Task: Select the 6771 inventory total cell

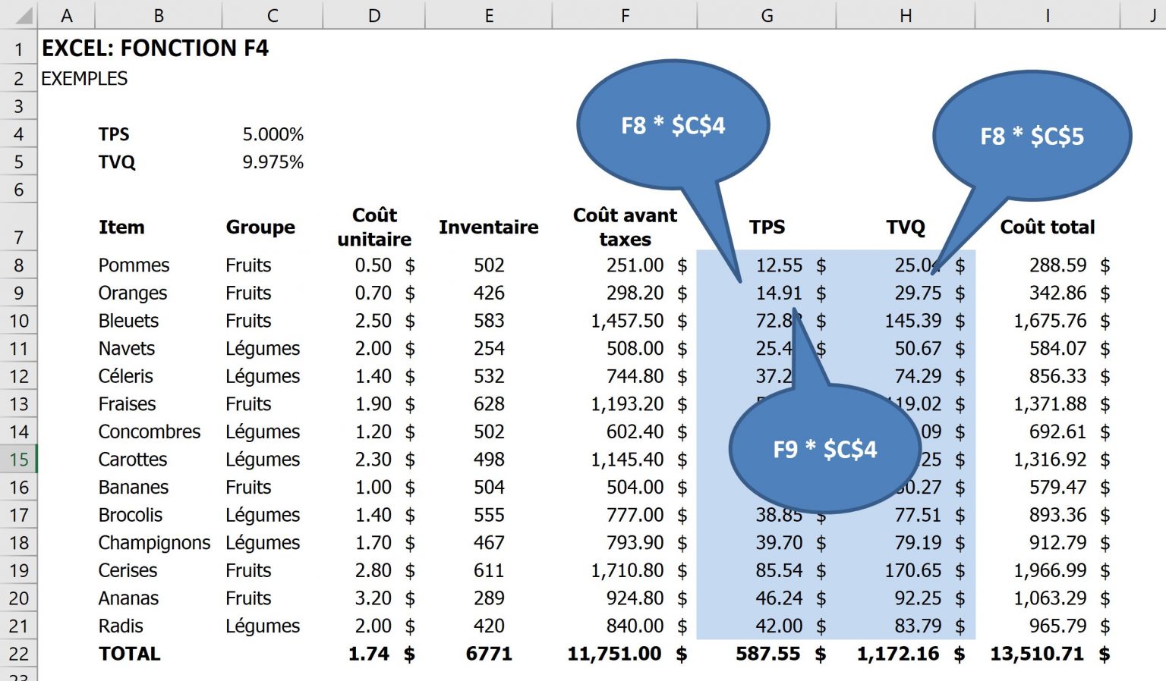Action: 489,654
